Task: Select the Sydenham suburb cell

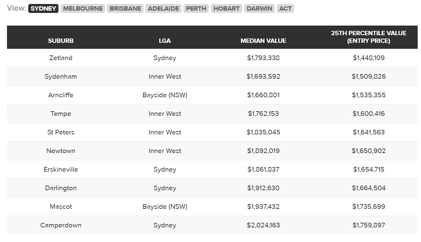Action: coord(61,76)
